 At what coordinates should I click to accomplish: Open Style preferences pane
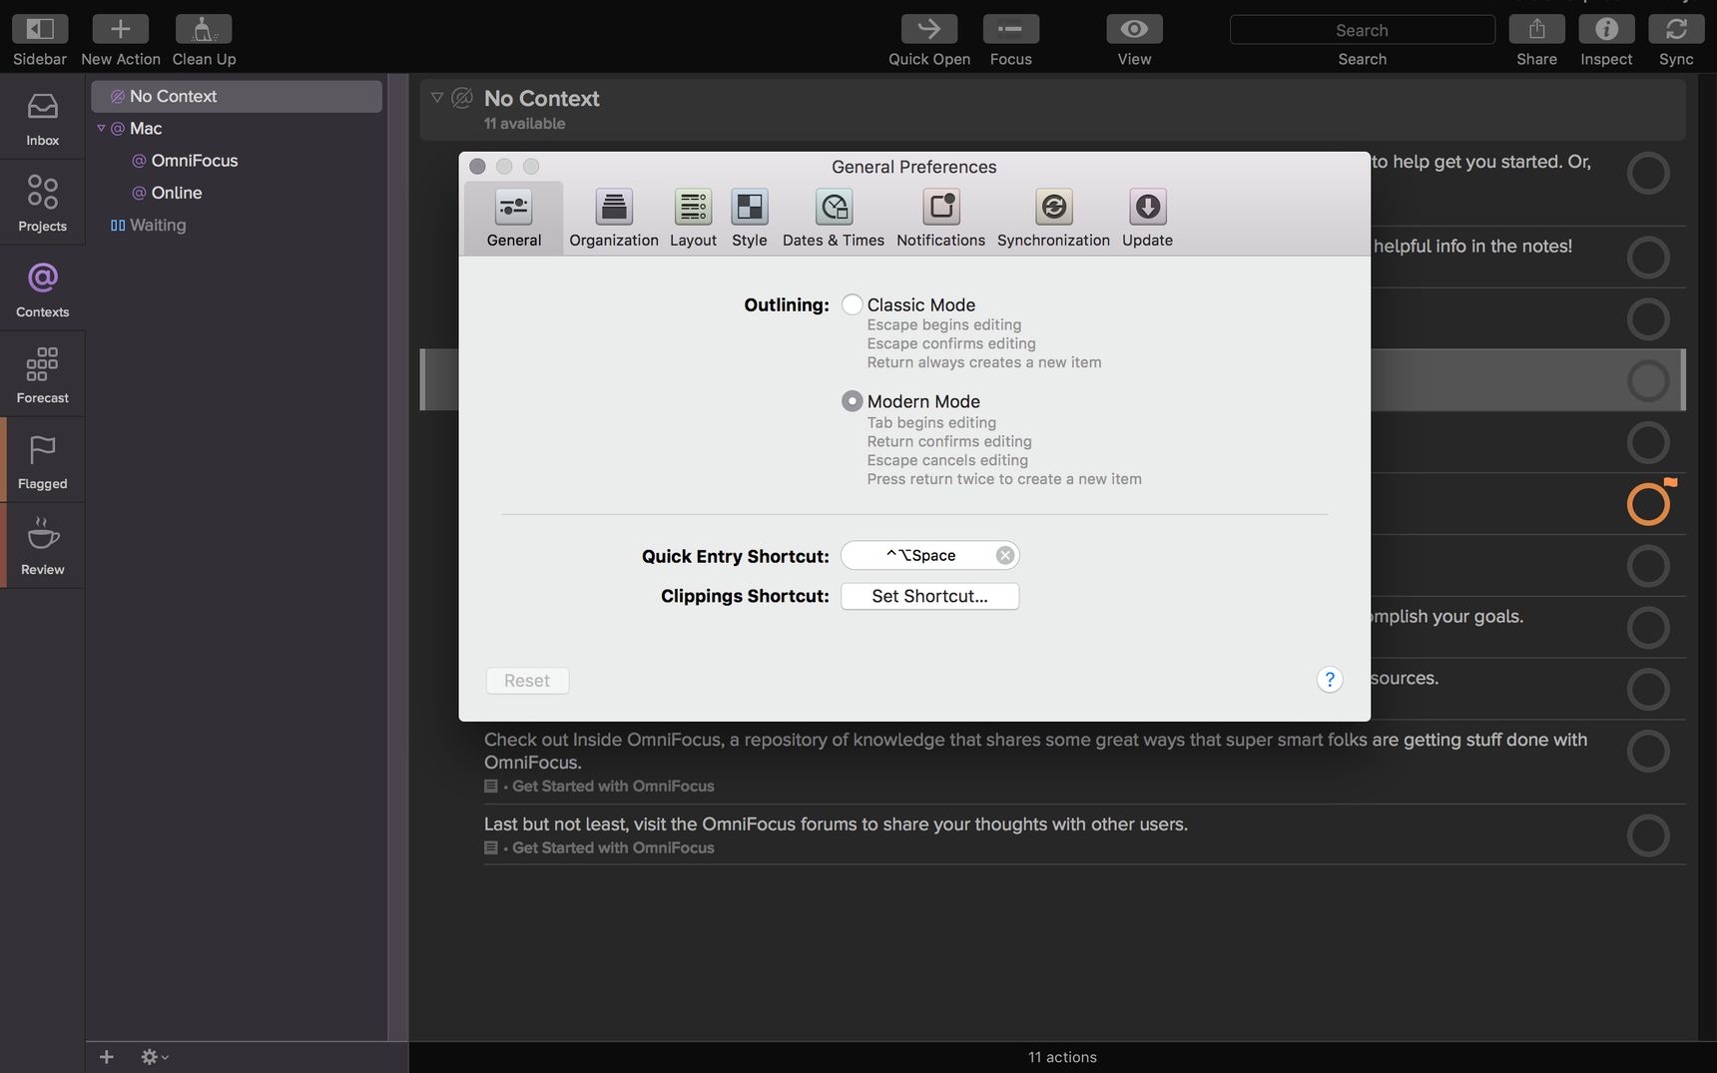[750, 218]
